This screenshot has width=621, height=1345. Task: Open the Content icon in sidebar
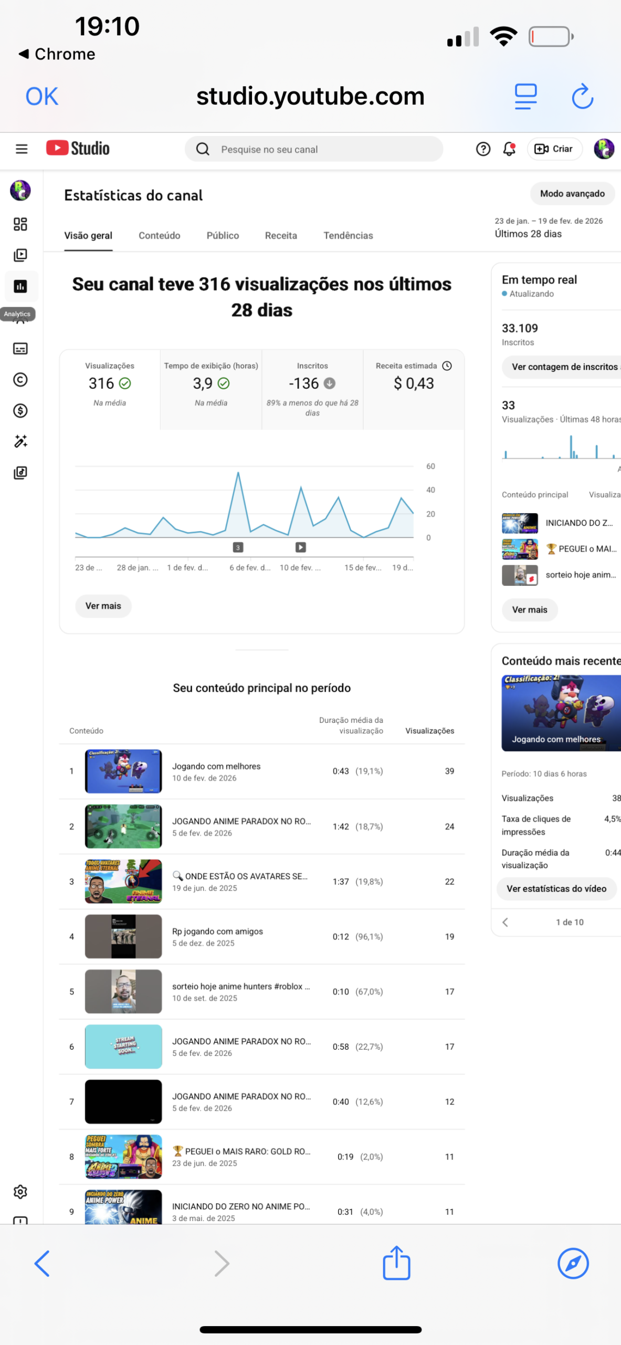(20, 255)
